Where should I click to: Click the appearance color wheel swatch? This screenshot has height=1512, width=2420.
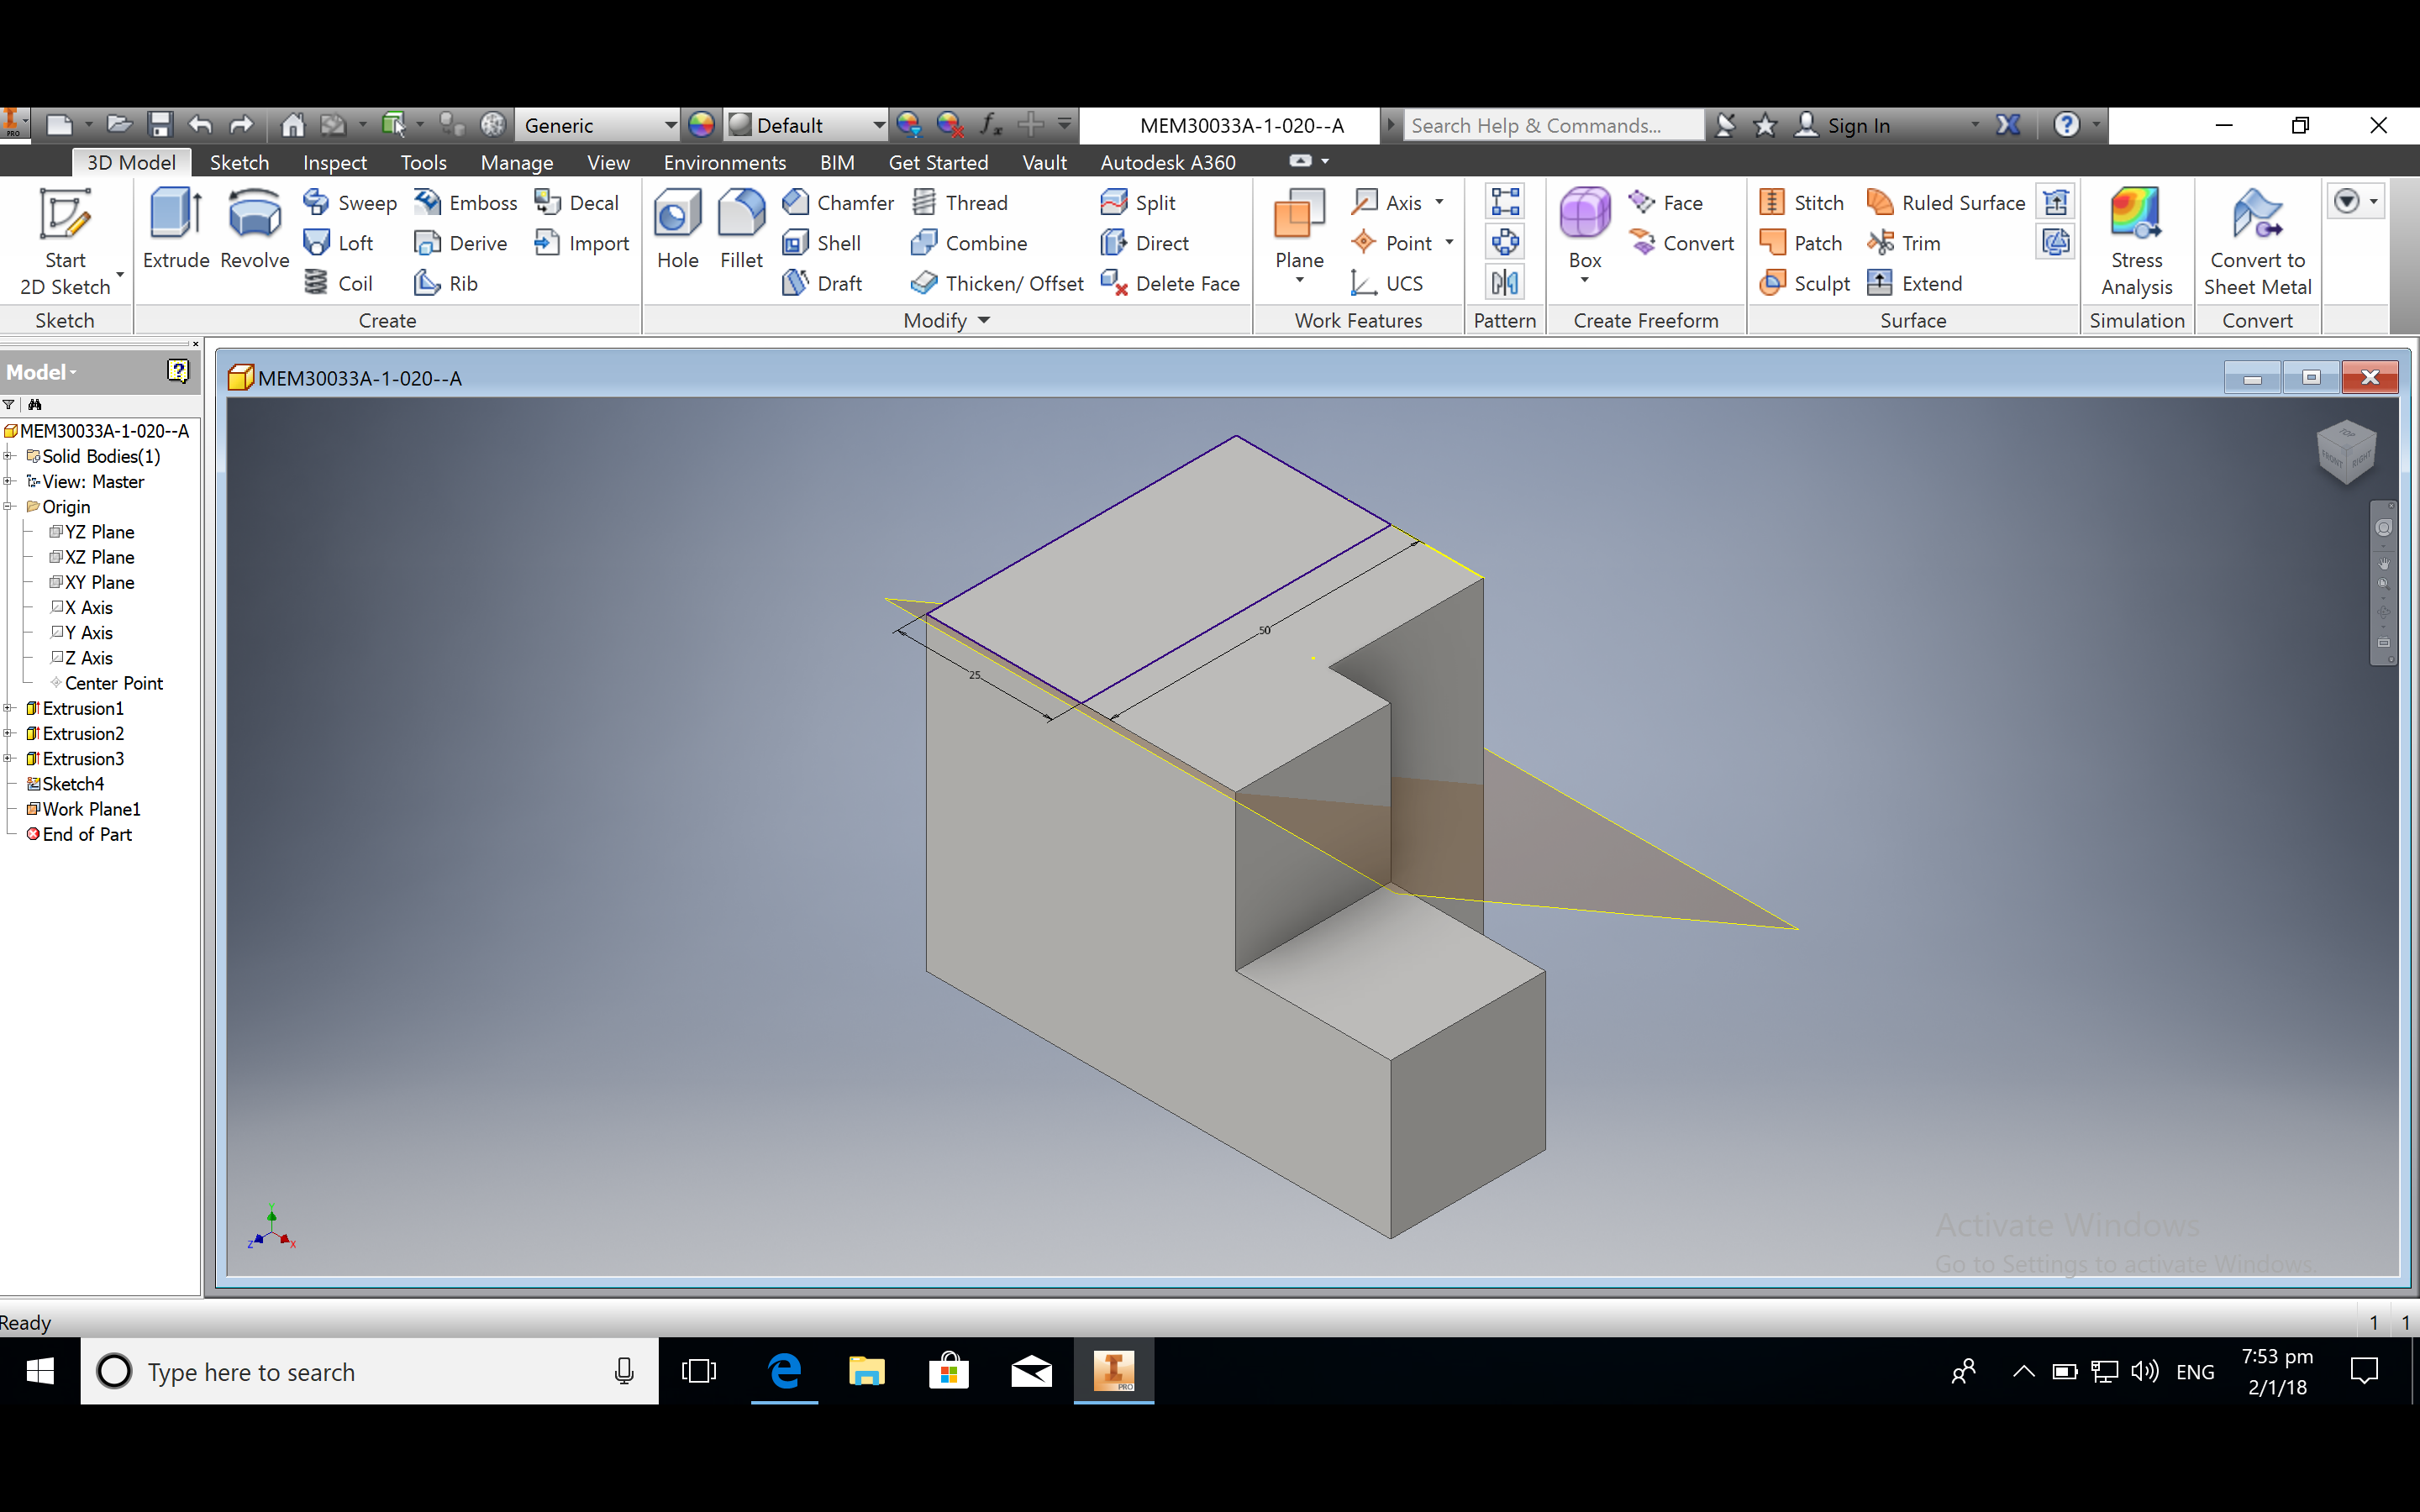pos(701,125)
